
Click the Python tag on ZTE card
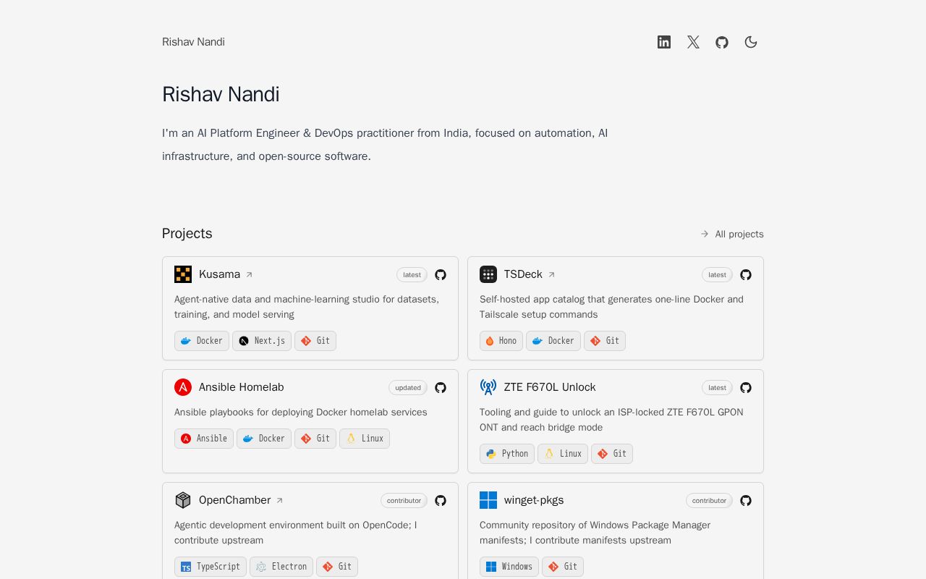[507, 454]
